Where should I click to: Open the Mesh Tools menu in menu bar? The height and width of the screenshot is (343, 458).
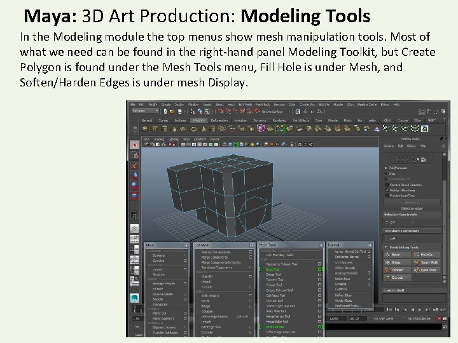tap(262, 104)
